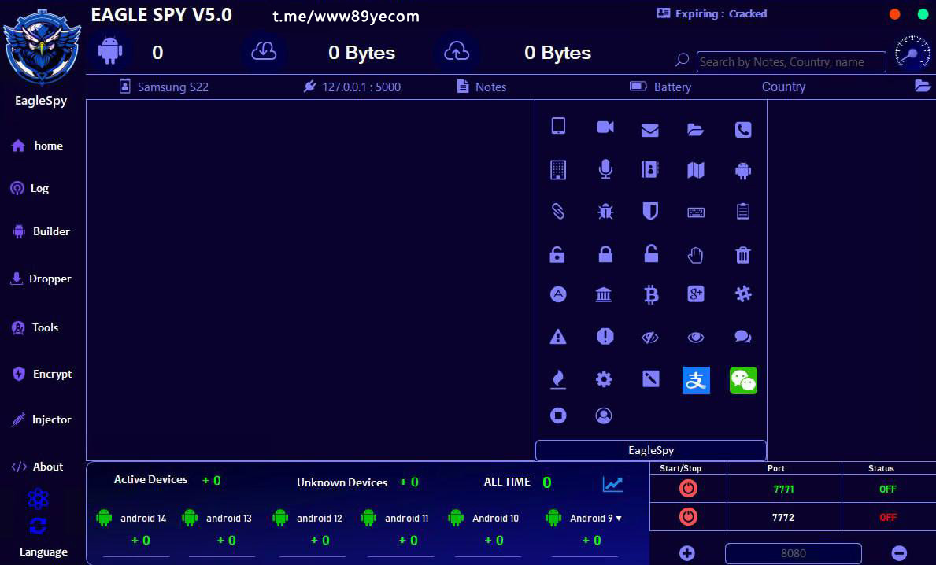Expand the Android 9 dropdown arrow
The width and height of the screenshot is (936, 565).
(x=619, y=519)
